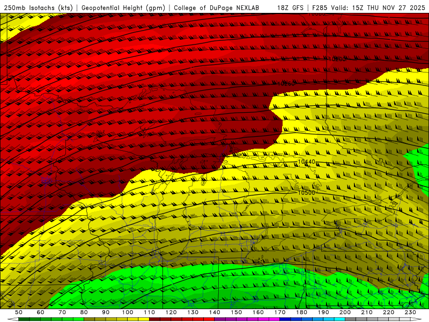This screenshot has width=429, height=322.
Task: Click the 'F285' forecast hour text
Action: [x=320, y=8]
